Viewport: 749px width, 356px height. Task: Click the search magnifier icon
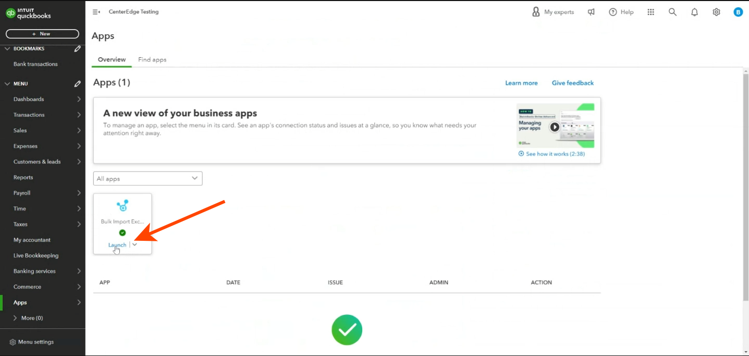pyautogui.click(x=672, y=12)
